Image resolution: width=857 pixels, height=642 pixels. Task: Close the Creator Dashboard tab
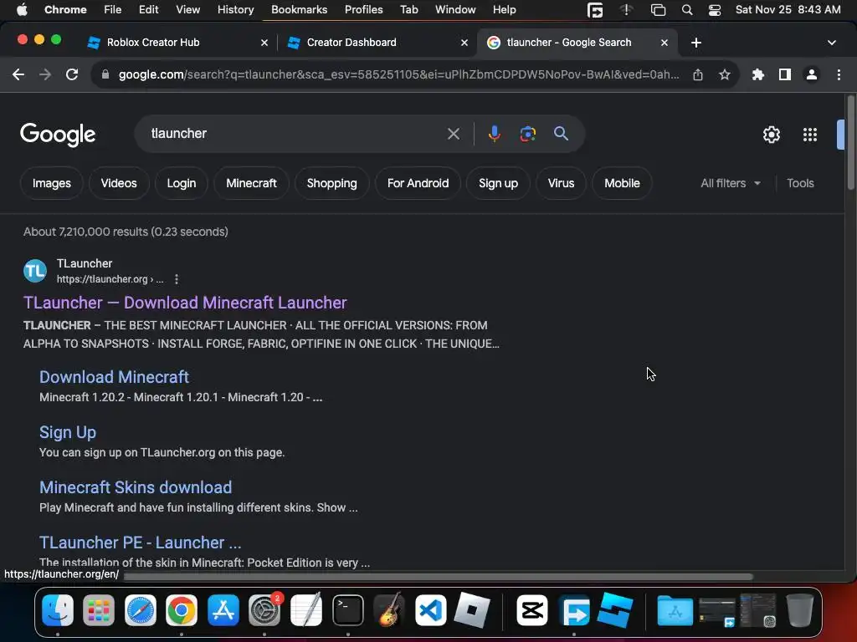point(464,43)
